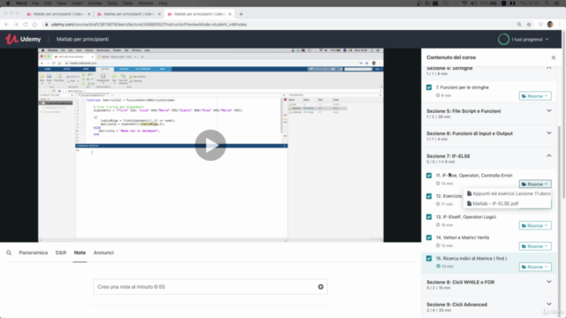Click the Udemy logo
Viewport: 566px width, 318px height.
click(x=23, y=39)
